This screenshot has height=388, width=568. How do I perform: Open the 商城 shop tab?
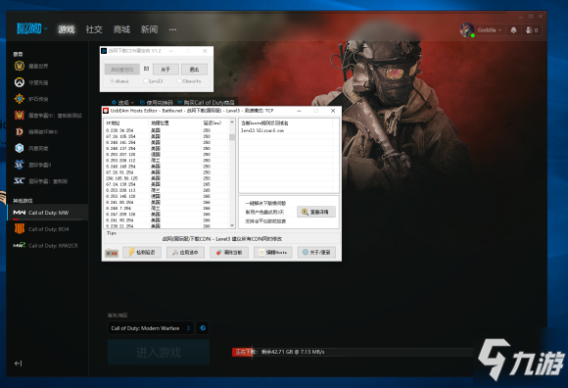pyautogui.click(x=121, y=29)
